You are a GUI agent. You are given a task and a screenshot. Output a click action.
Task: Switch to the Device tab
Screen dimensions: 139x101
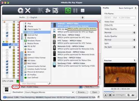pyautogui.click(x=22, y=37)
